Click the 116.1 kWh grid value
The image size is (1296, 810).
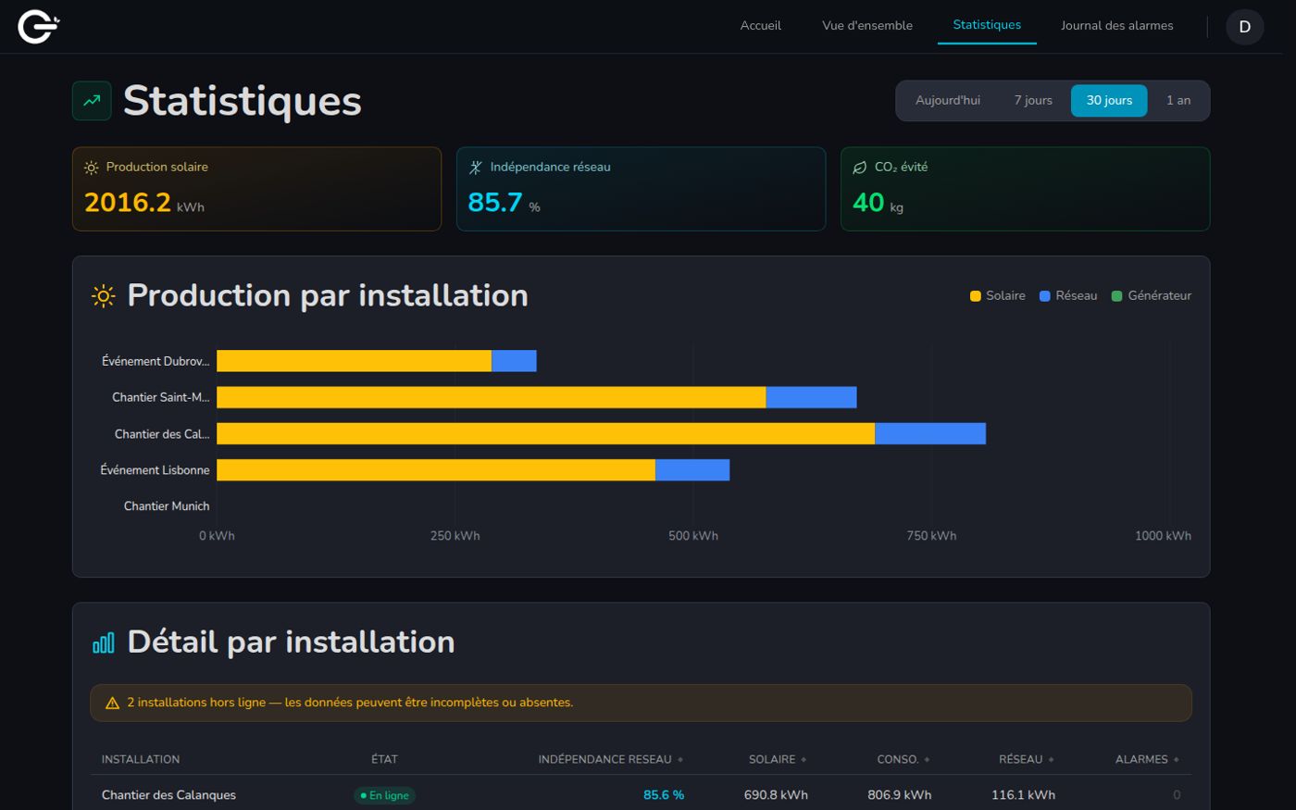1023,795
